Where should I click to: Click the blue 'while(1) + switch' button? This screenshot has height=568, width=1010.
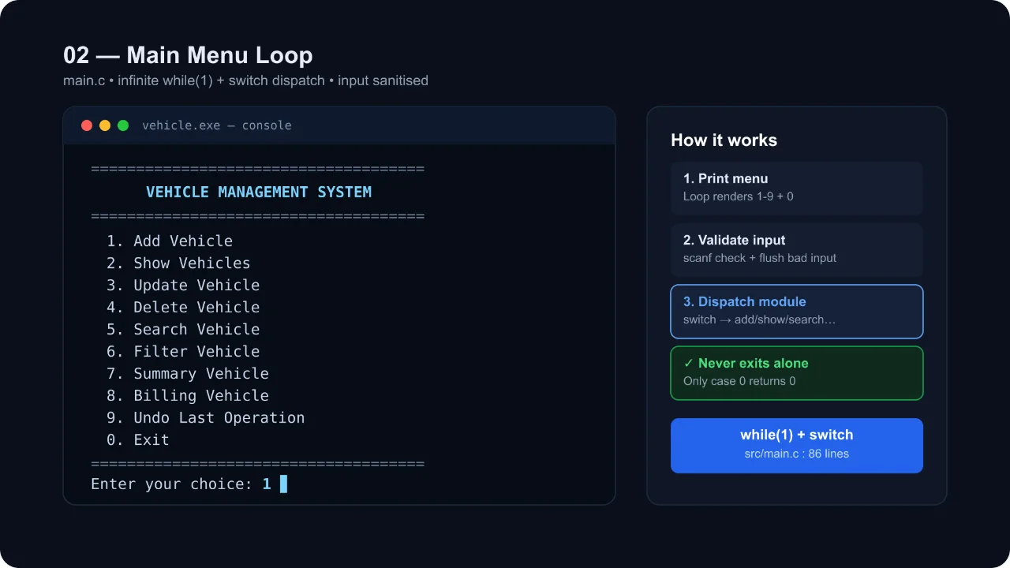point(797,446)
